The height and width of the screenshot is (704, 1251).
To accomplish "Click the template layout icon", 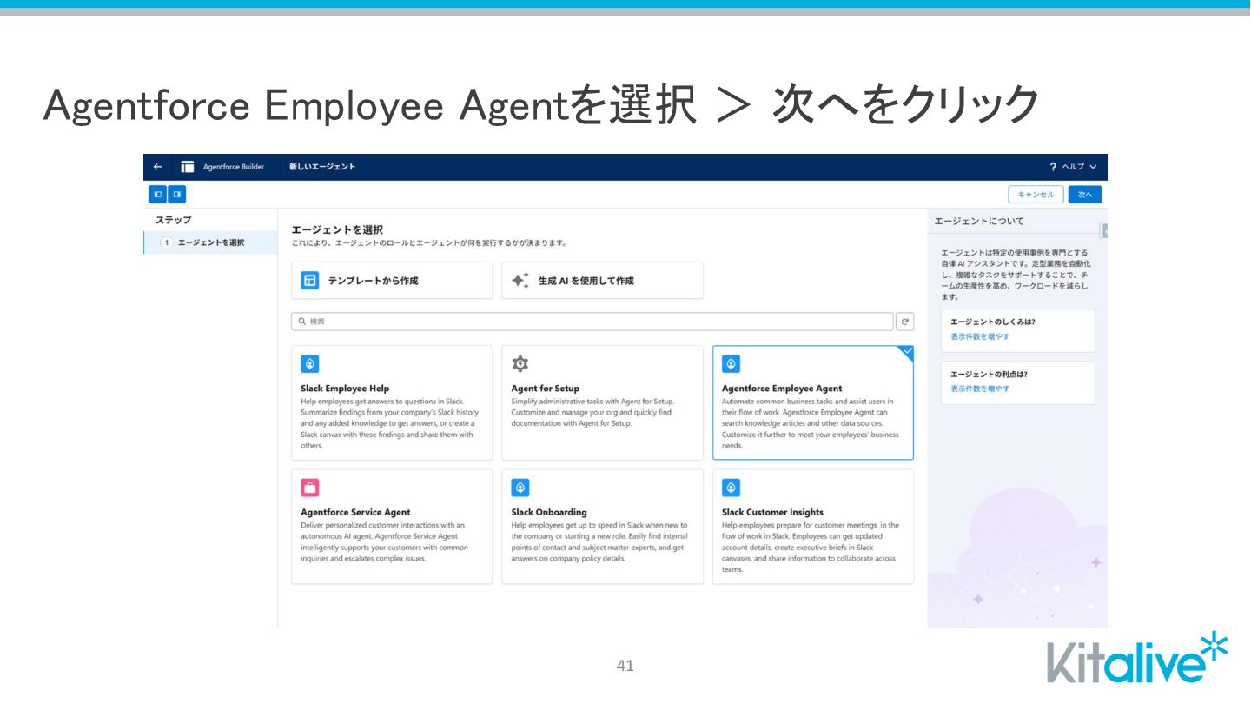I will pos(309,281).
